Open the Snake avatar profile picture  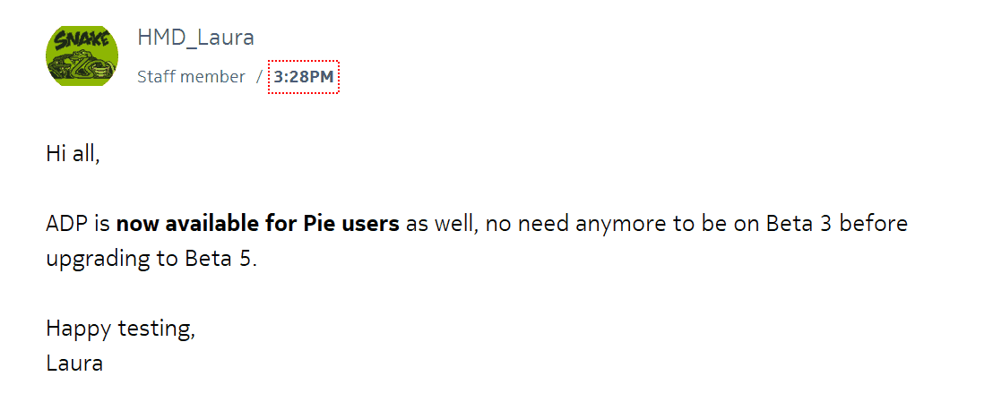[82, 56]
